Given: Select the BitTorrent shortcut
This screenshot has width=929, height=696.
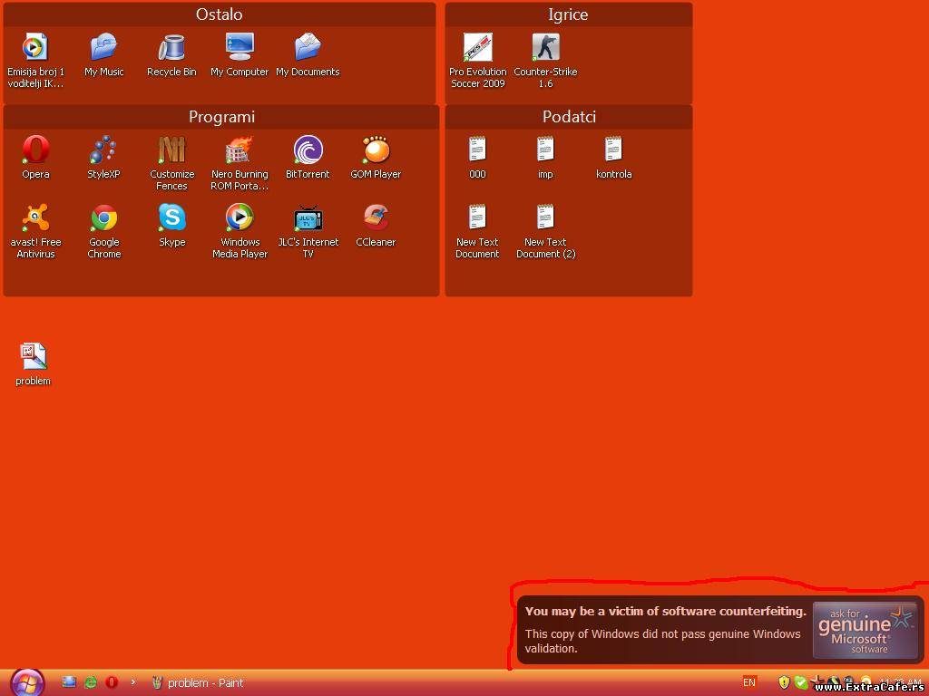Looking at the screenshot, I should pos(308,157).
